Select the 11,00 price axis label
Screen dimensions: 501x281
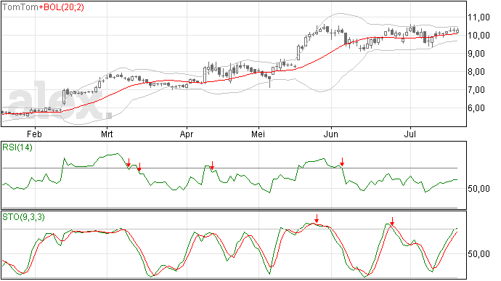[x=478, y=17]
